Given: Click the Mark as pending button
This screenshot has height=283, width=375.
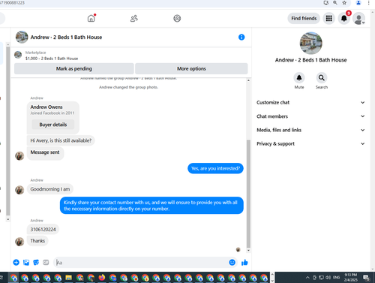Looking at the screenshot, I should [74, 68].
